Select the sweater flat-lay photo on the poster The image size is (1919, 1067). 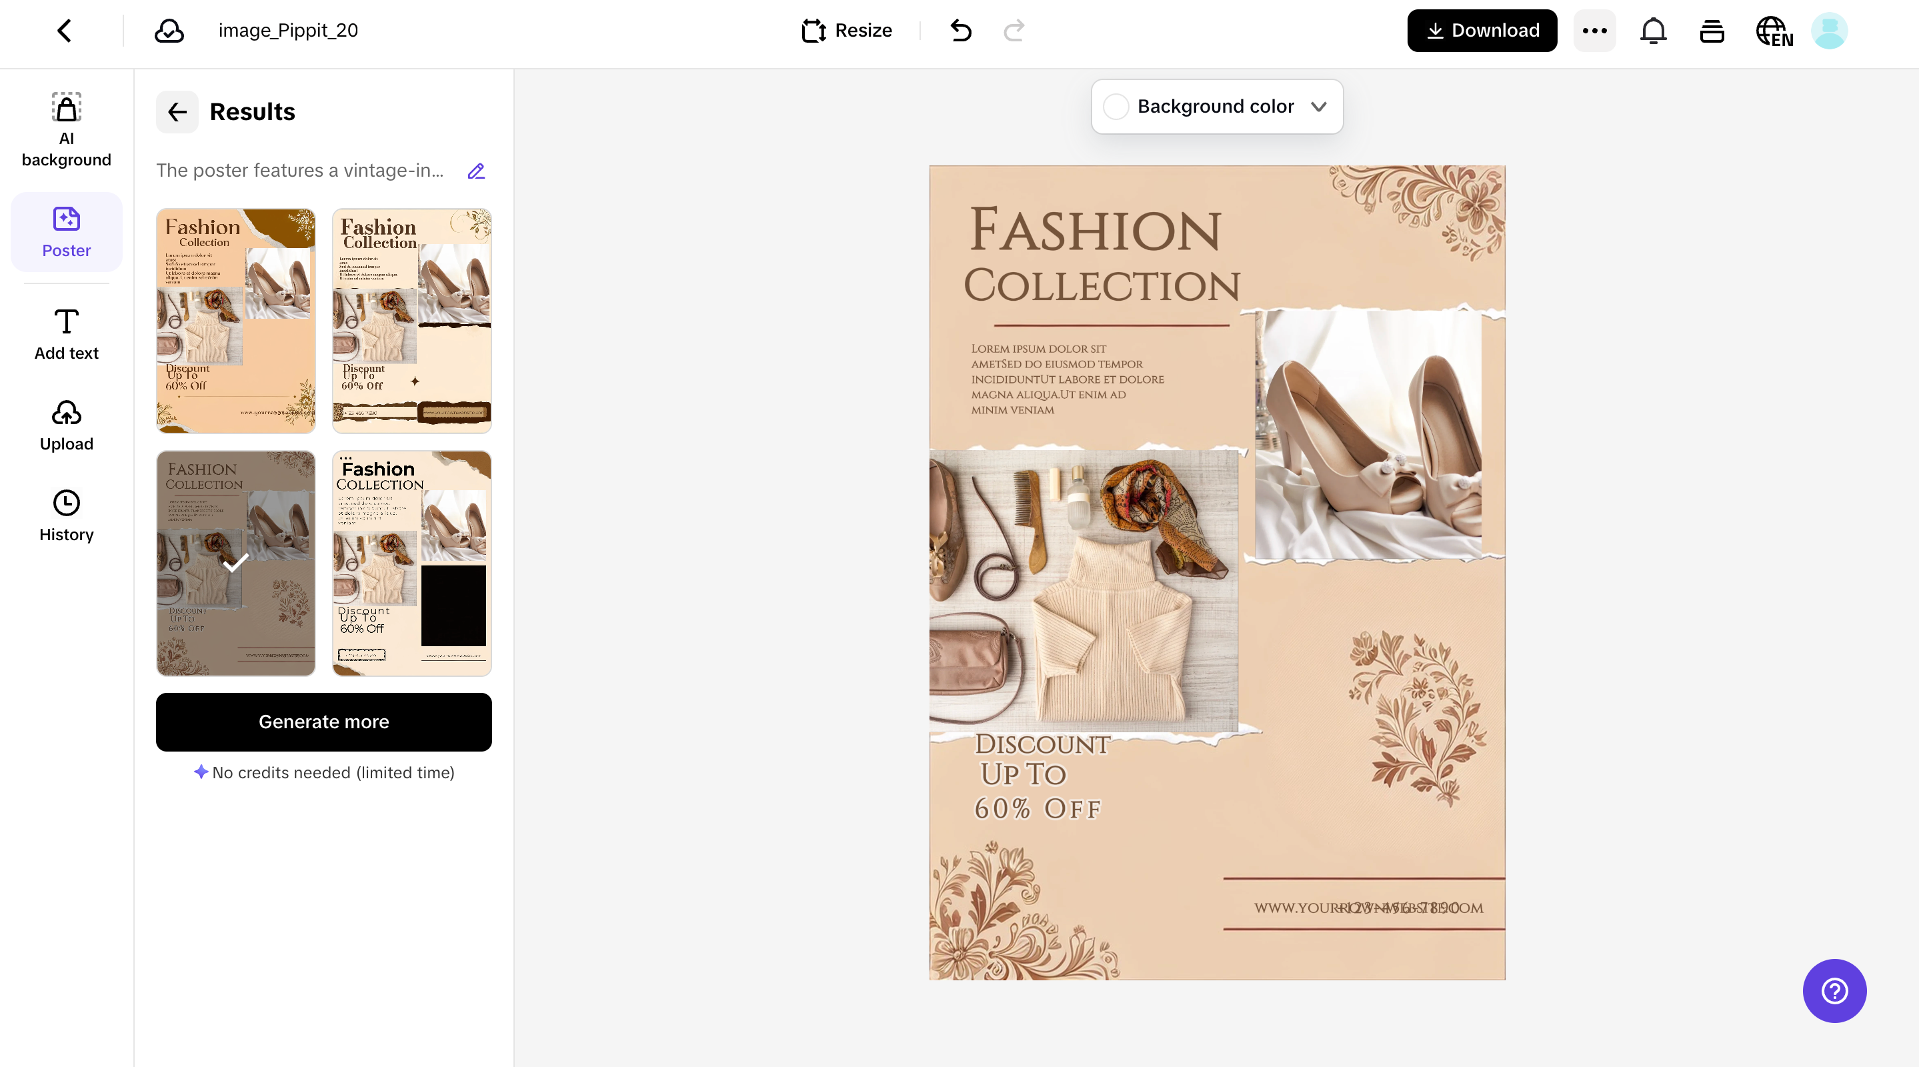coord(1083,590)
